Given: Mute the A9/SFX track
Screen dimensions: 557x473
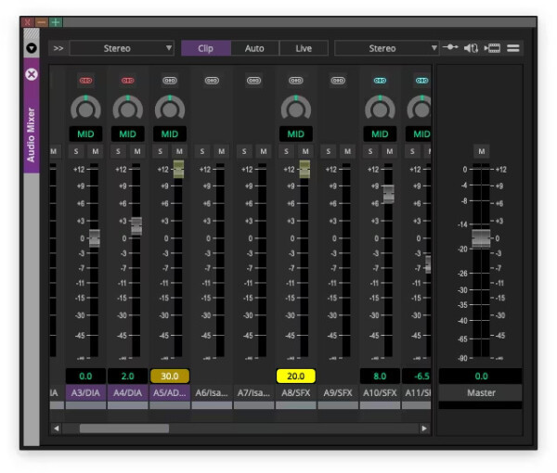Looking at the screenshot, I should click(347, 151).
